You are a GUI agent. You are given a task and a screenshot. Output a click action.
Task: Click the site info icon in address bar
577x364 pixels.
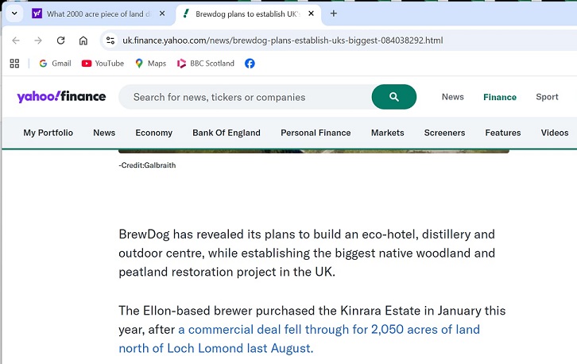[110, 41]
